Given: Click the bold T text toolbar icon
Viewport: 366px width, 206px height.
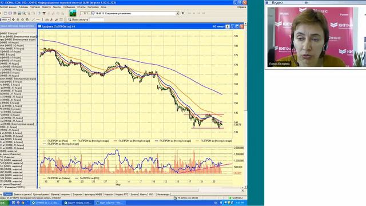Looking at the screenshot, I should pos(43,13).
